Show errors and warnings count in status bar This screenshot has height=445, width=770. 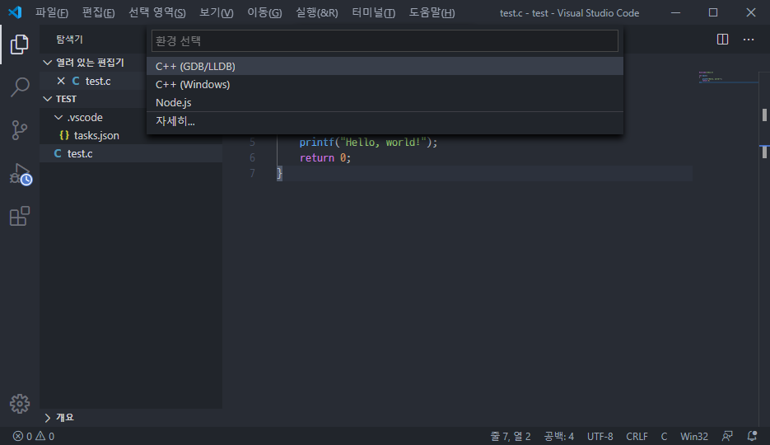(34, 436)
